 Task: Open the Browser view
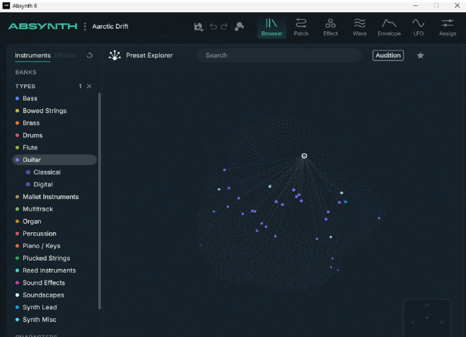[272, 27]
